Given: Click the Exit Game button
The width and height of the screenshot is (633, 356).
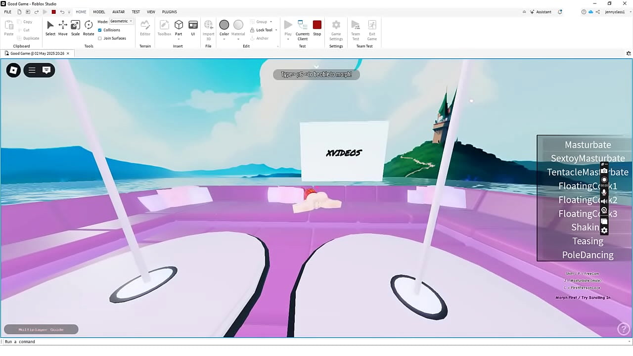Looking at the screenshot, I should pos(371,27).
